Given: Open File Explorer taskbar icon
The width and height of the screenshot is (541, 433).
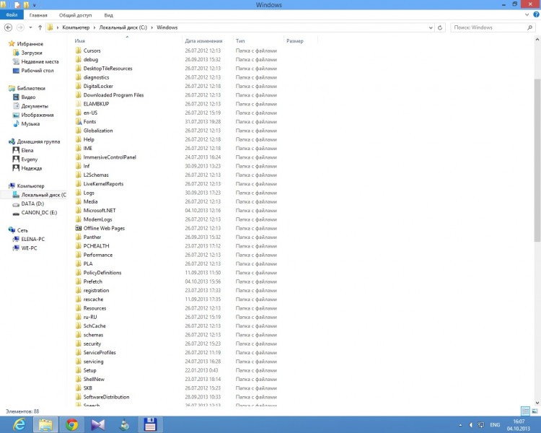Looking at the screenshot, I should 45,424.
